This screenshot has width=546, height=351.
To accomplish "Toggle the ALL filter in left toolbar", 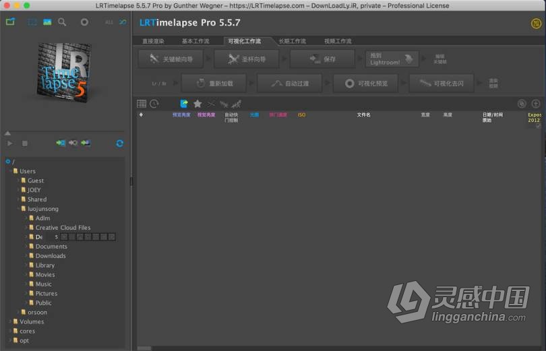I will [x=109, y=22].
